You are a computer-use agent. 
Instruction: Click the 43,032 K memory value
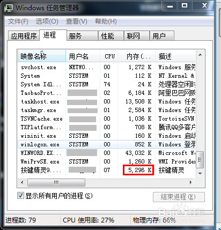pos(138,153)
